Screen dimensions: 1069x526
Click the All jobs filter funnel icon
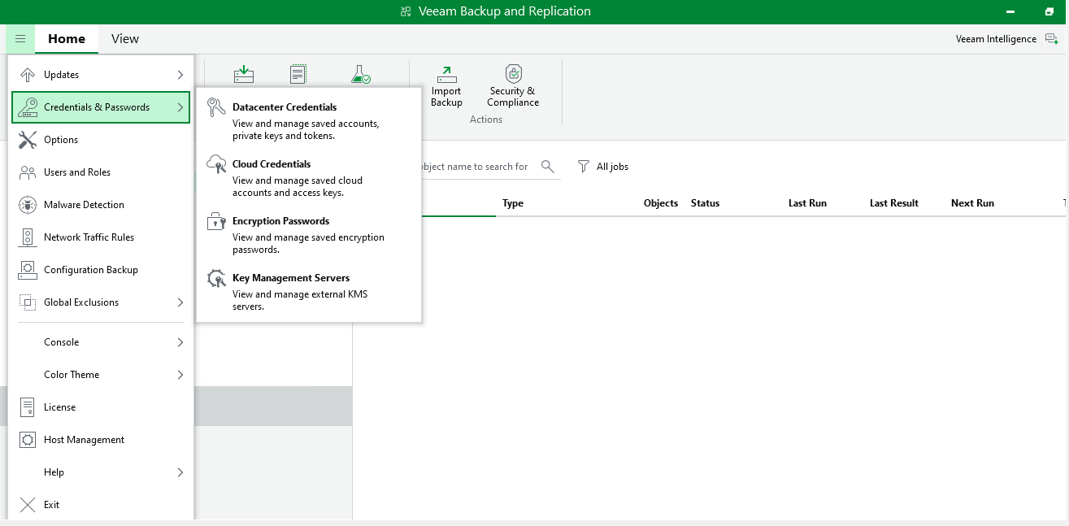584,167
